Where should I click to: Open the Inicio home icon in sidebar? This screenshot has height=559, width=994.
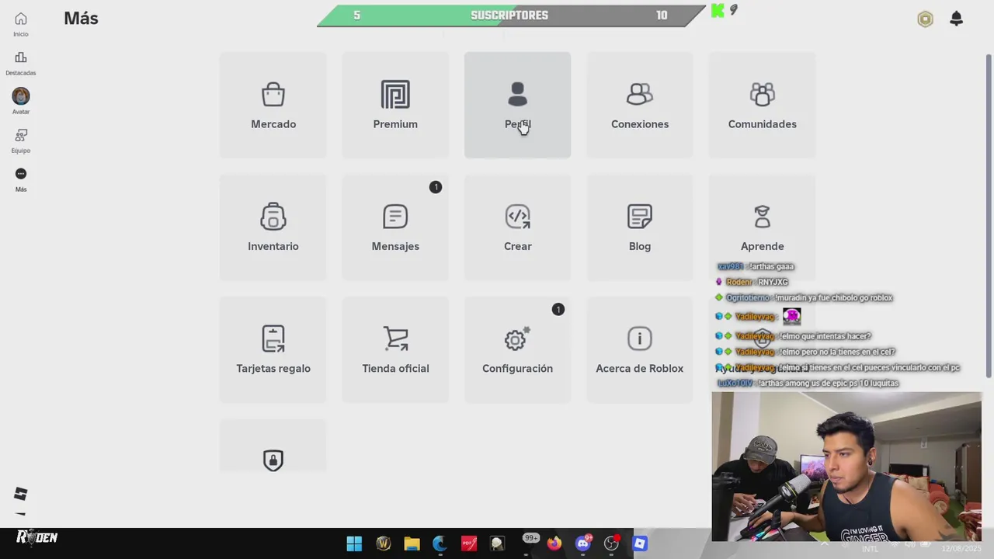point(21,24)
